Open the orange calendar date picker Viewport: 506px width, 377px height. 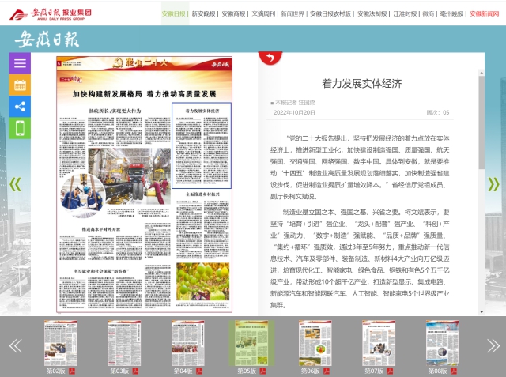coord(20,85)
